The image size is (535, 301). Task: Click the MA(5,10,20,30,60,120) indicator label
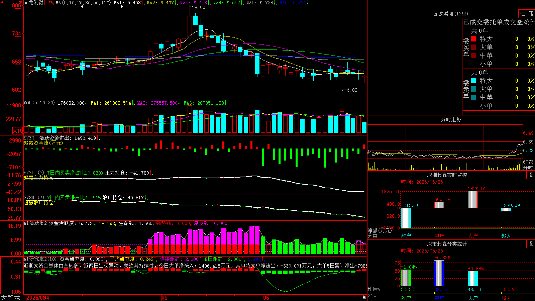click(83, 3)
